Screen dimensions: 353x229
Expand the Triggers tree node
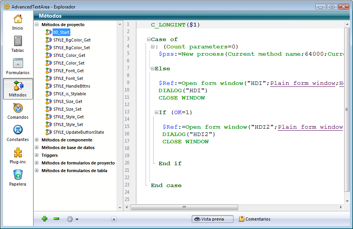[x=37, y=155]
